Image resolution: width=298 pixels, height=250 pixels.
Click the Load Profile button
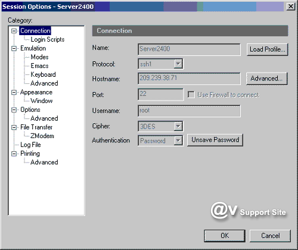pos(267,49)
